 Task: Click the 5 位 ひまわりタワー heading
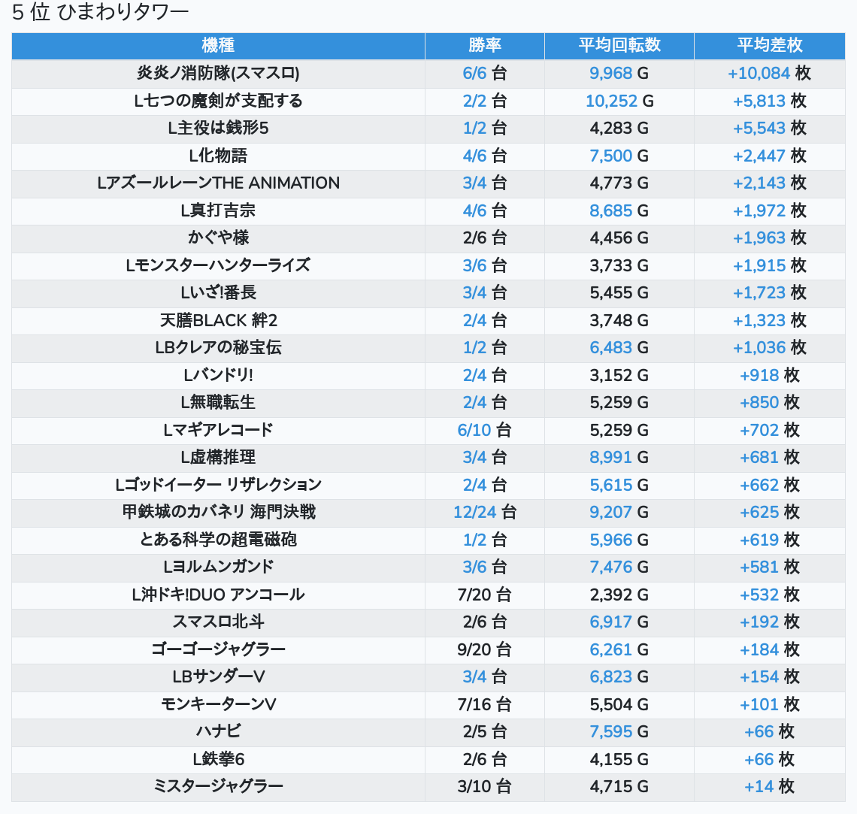pos(100,12)
